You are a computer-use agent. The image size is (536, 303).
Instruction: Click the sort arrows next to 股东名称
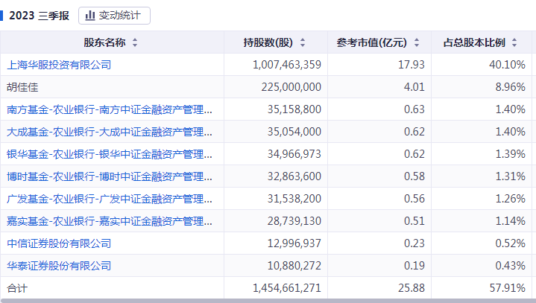point(135,42)
